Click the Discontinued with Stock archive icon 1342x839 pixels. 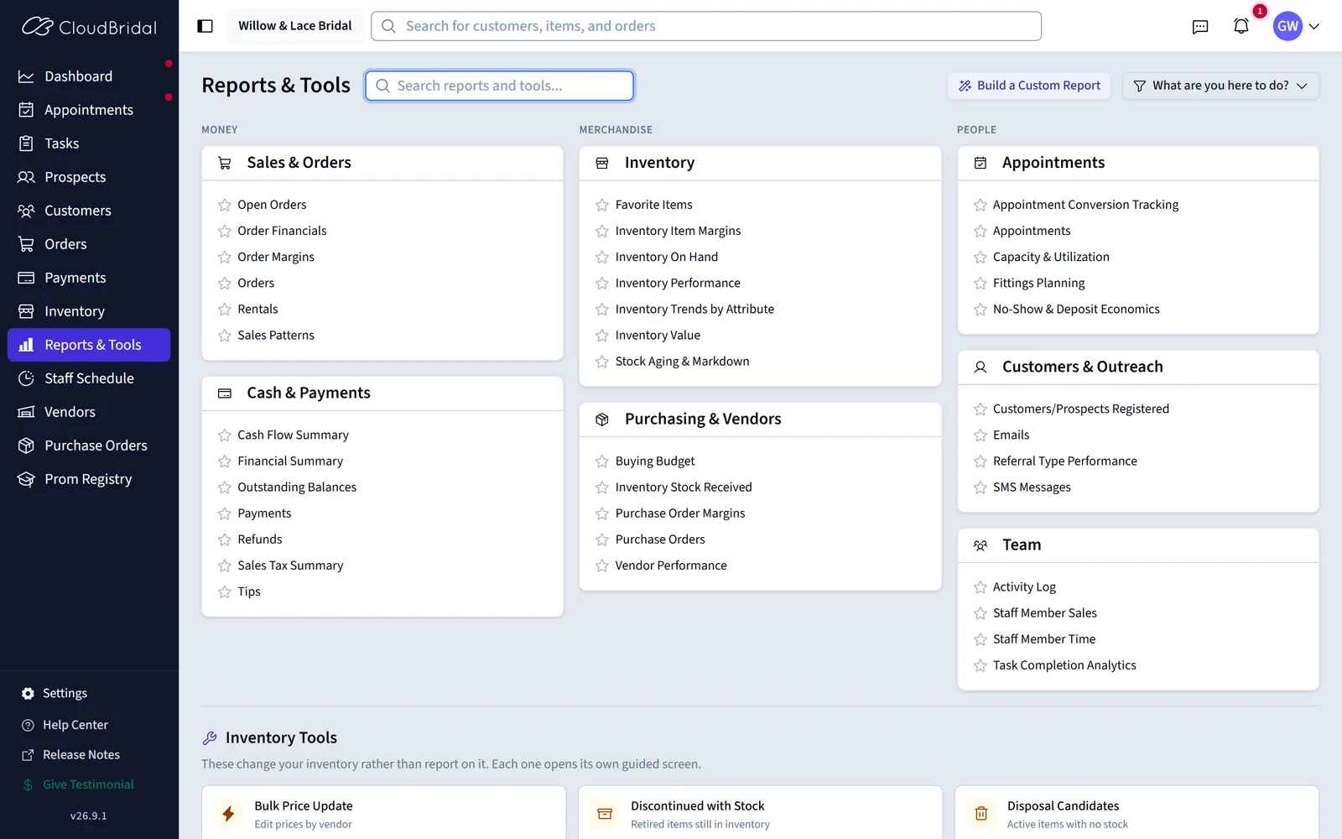[605, 813]
